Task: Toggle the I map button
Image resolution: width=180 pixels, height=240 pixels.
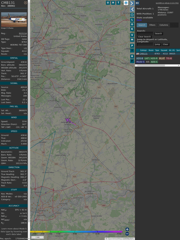Action: [x=132, y=50]
